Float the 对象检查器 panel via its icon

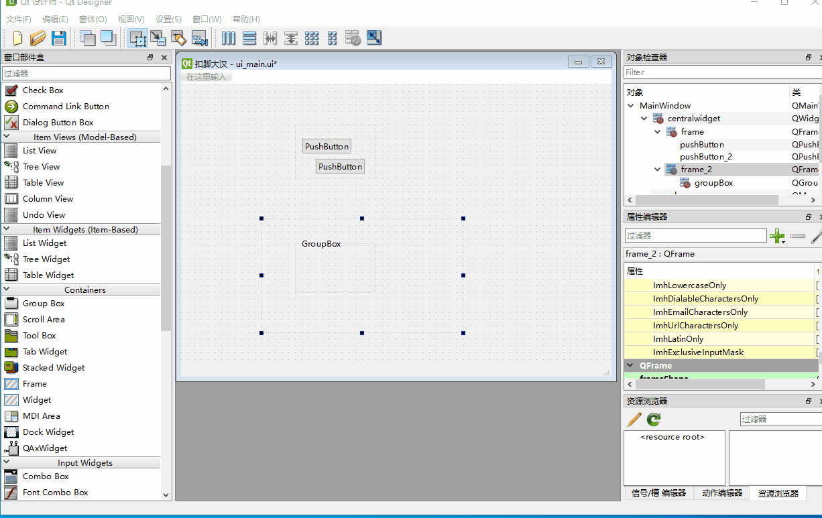click(x=809, y=58)
